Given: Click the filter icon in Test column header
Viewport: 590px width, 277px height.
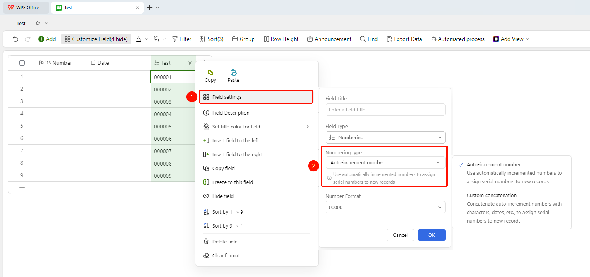Looking at the screenshot, I should pyautogui.click(x=190, y=63).
